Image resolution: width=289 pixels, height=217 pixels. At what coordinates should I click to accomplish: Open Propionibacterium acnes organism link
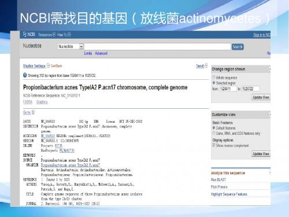pos(71,165)
